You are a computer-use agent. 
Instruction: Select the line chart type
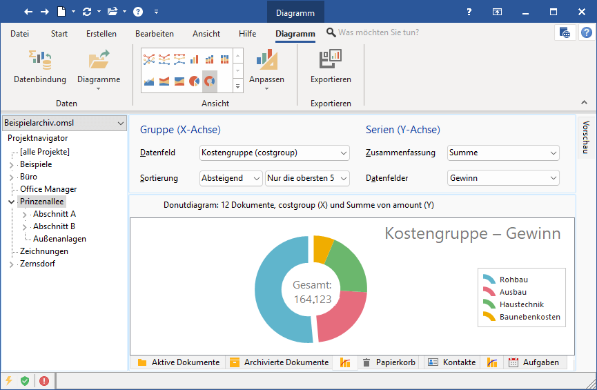point(149,59)
